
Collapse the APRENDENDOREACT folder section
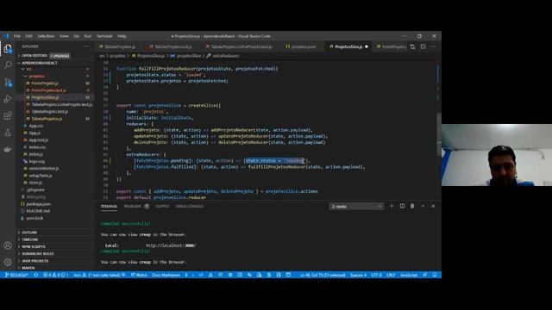click(40, 63)
